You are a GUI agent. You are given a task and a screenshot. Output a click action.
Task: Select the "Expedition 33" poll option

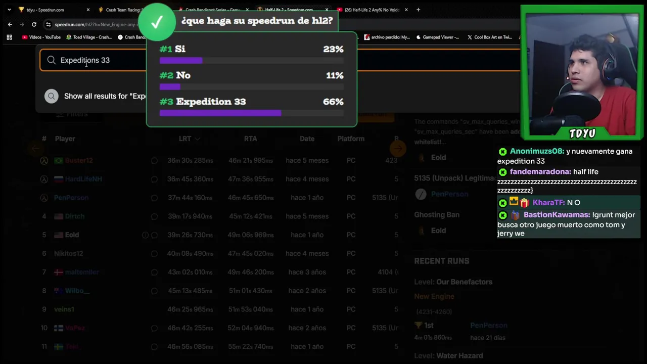point(251,108)
